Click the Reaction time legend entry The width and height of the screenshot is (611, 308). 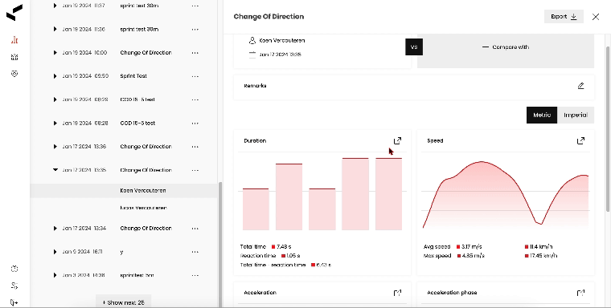[270, 256]
